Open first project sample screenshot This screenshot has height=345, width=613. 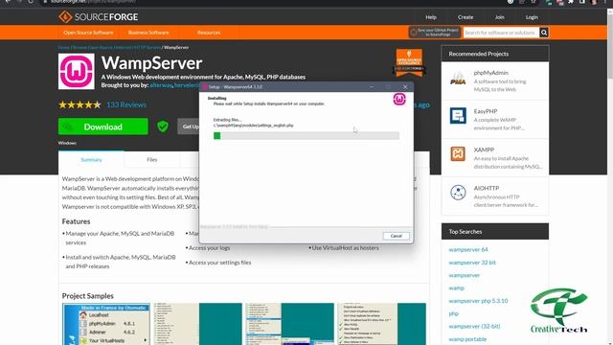106,324
